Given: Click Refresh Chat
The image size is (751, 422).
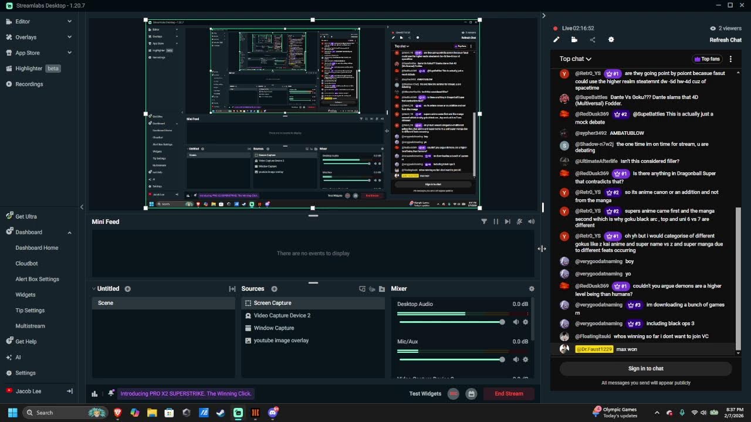Looking at the screenshot, I should point(726,40).
